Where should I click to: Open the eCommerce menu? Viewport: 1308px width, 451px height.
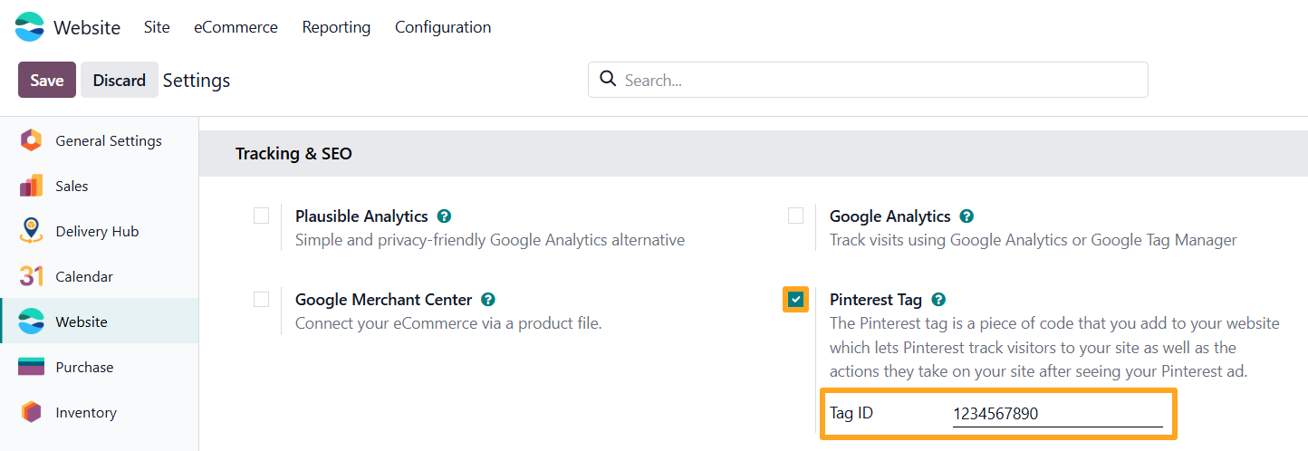tap(236, 27)
